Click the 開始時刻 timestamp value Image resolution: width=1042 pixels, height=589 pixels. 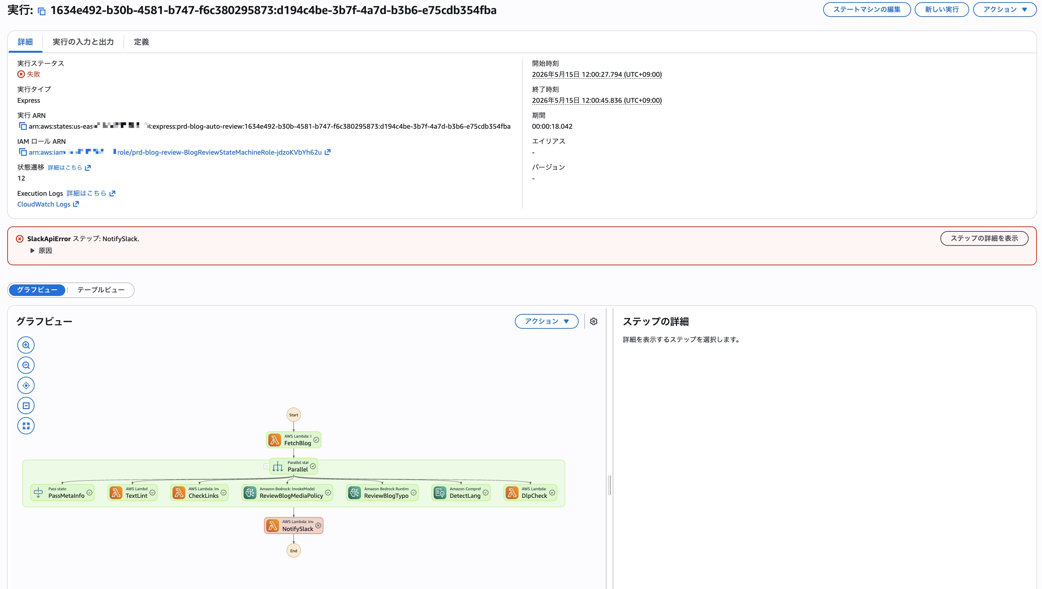(x=597, y=74)
